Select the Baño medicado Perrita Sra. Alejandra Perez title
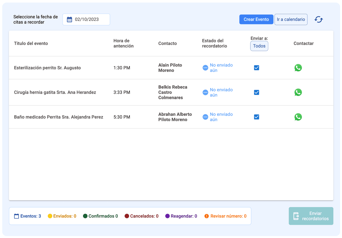Screen dimensions: 342x238 (59, 117)
